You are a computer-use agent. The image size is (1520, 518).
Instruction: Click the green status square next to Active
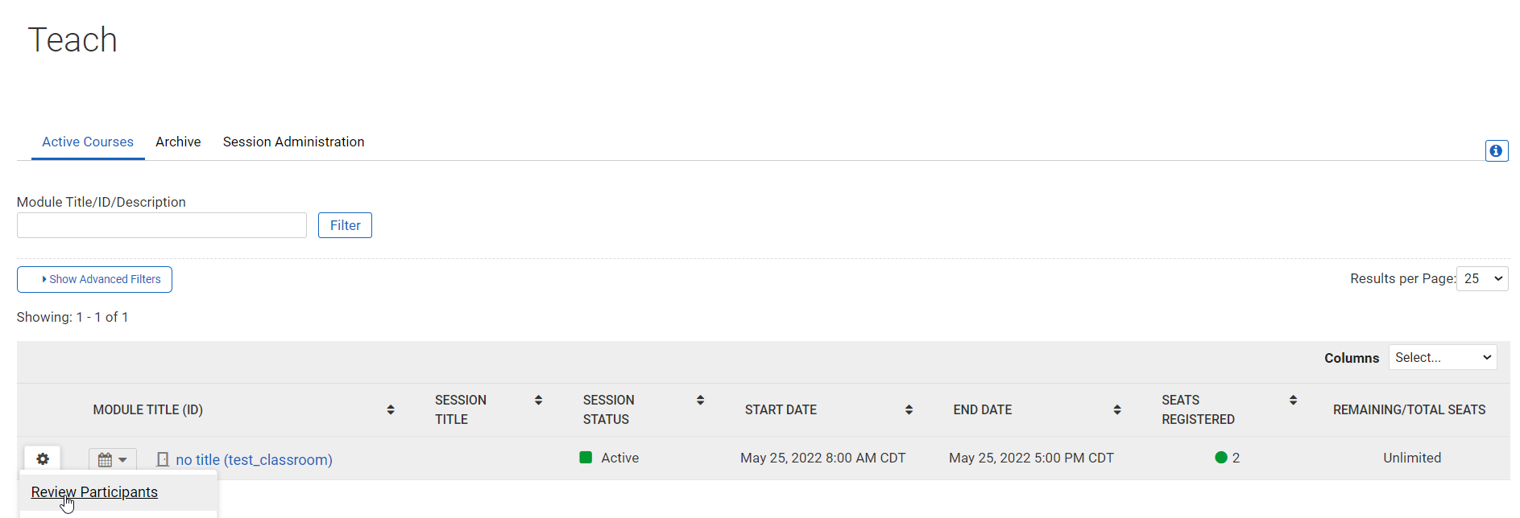[586, 457]
